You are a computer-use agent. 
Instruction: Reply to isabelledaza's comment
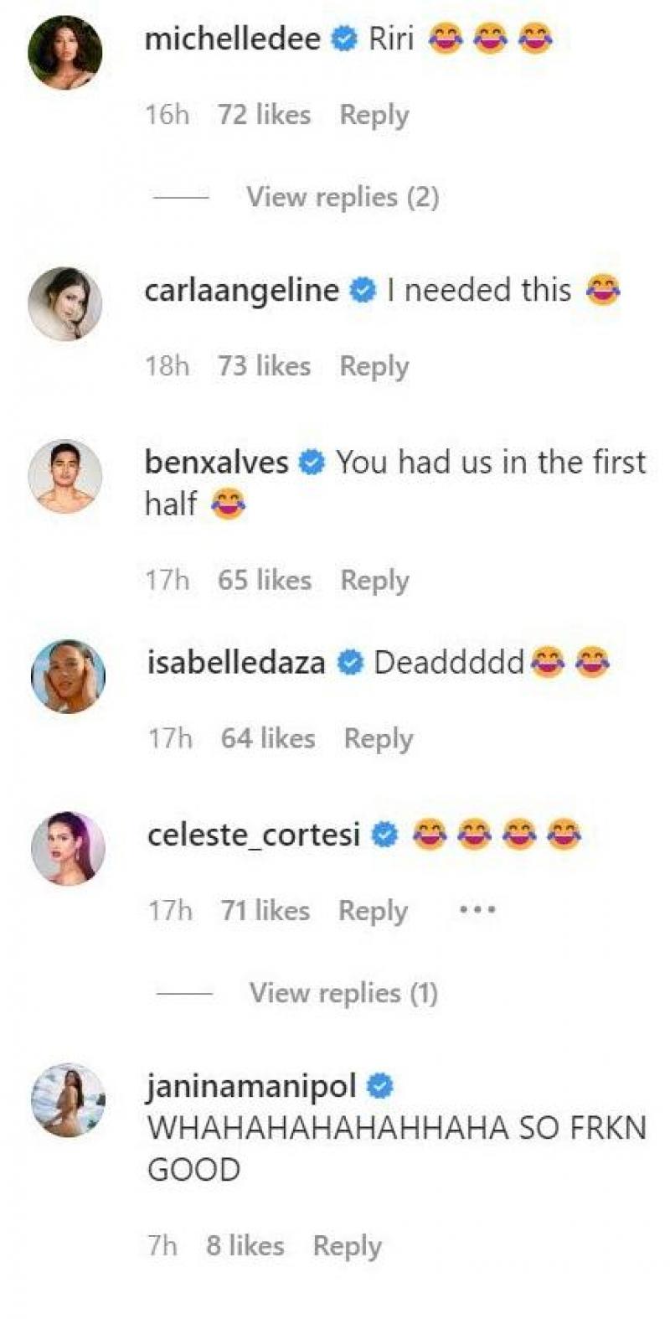378,738
